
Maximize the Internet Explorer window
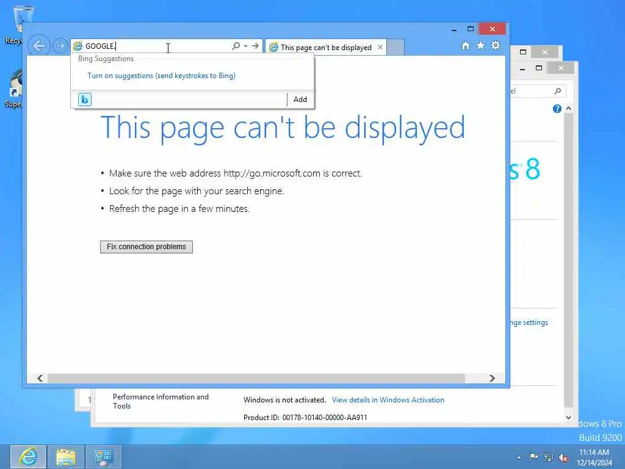pos(471,29)
